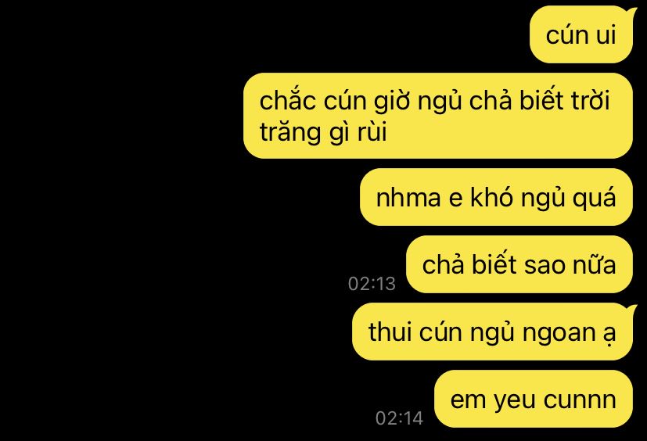Image resolution: width=647 pixels, height=441 pixels.
Task: Click the tail of the "thui cún" bubble
Action: 631,308
